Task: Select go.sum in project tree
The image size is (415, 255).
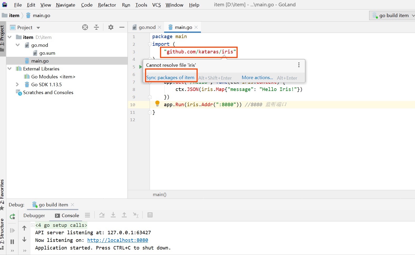Action: [x=47, y=53]
